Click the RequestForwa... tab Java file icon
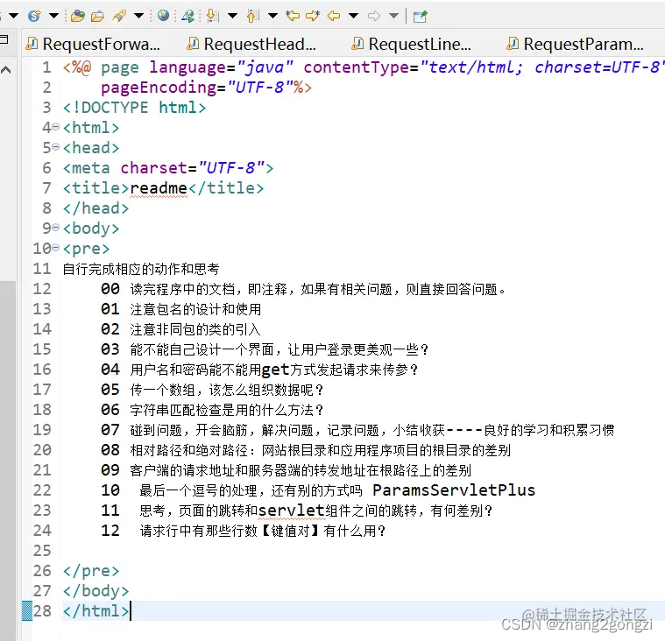The image size is (665, 641). click(x=32, y=43)
